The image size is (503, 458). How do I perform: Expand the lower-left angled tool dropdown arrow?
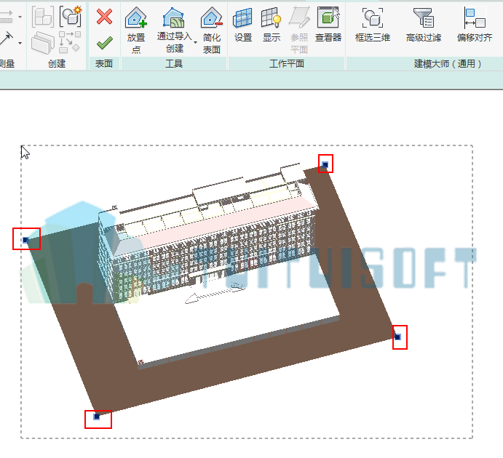(20, 43)
